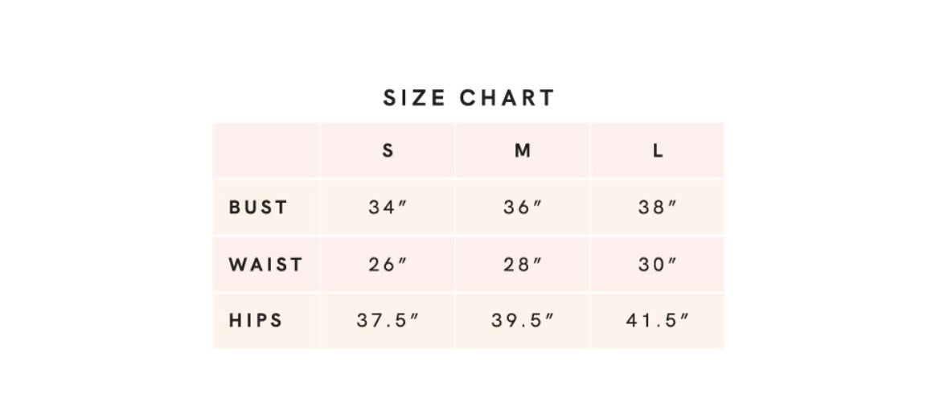This screenshot has width=948, height=415.
Task: Select the L size column header
Action: 658,150
